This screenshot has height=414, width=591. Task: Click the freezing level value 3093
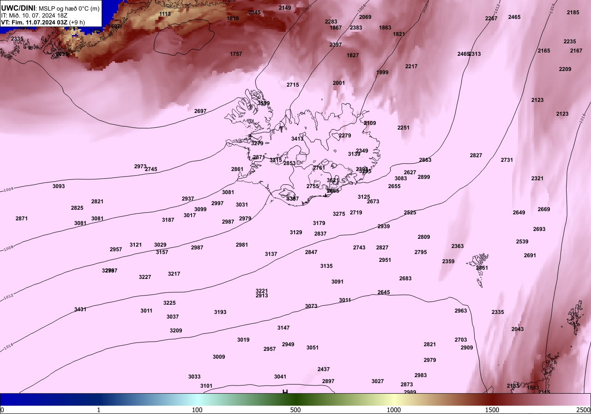click(x=59, y=186)
